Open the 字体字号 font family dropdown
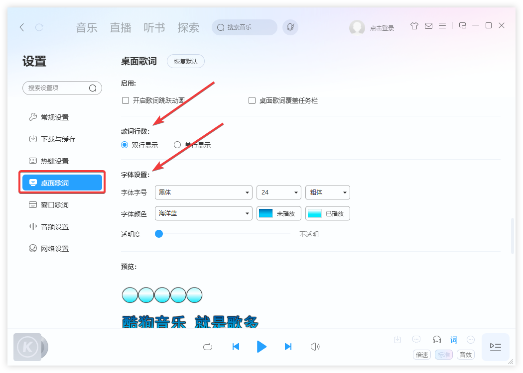 tap(203, 192)
